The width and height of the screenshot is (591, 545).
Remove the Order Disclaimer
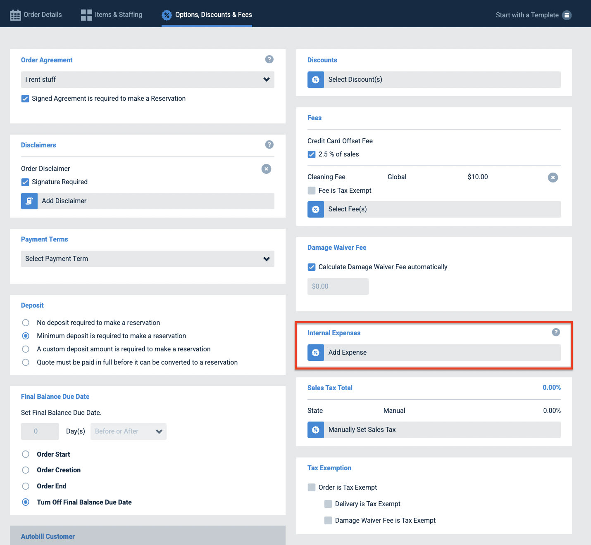coord(267,169)
